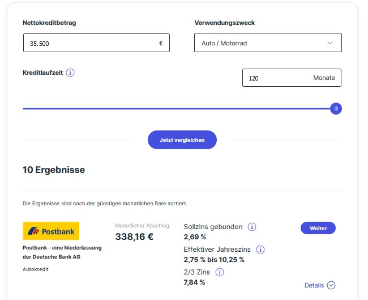Click the circled chevron icon next to Details
The width and height of the screenshot is (368, 300).
332,286
